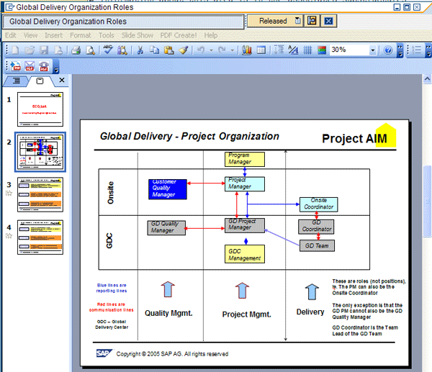Screen dimensions: 432x372
Task: Select slide 2 thumbnail
Action: (x=40, y=152)
